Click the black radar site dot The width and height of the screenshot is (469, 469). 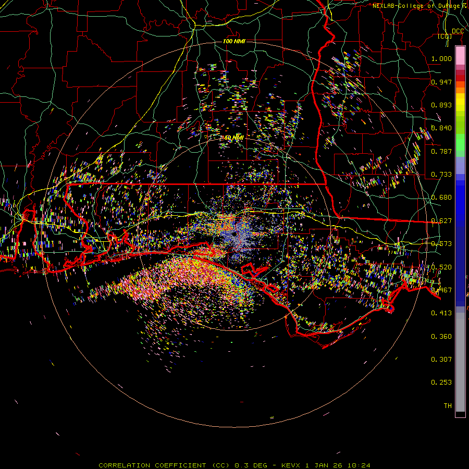pyautogui.click(x=234, y=233)
